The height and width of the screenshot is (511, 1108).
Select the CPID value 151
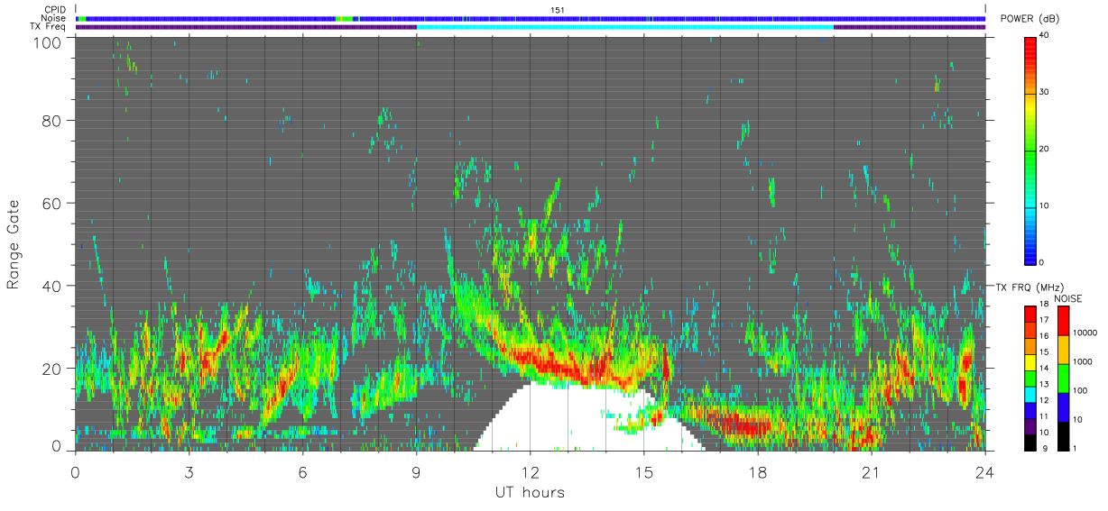pyautogui.click(x=558, y=10)
